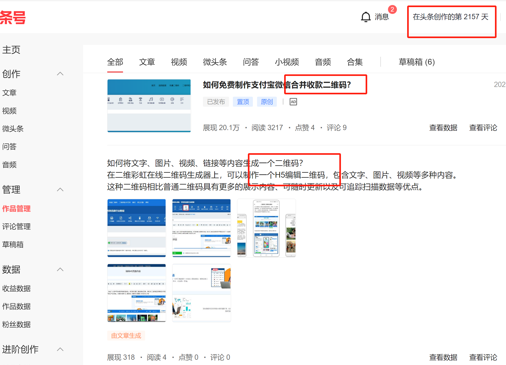506x365 pixels.
Task: Click the Toutiao logo
Action: pyautogui.click(x=13, y=18)
